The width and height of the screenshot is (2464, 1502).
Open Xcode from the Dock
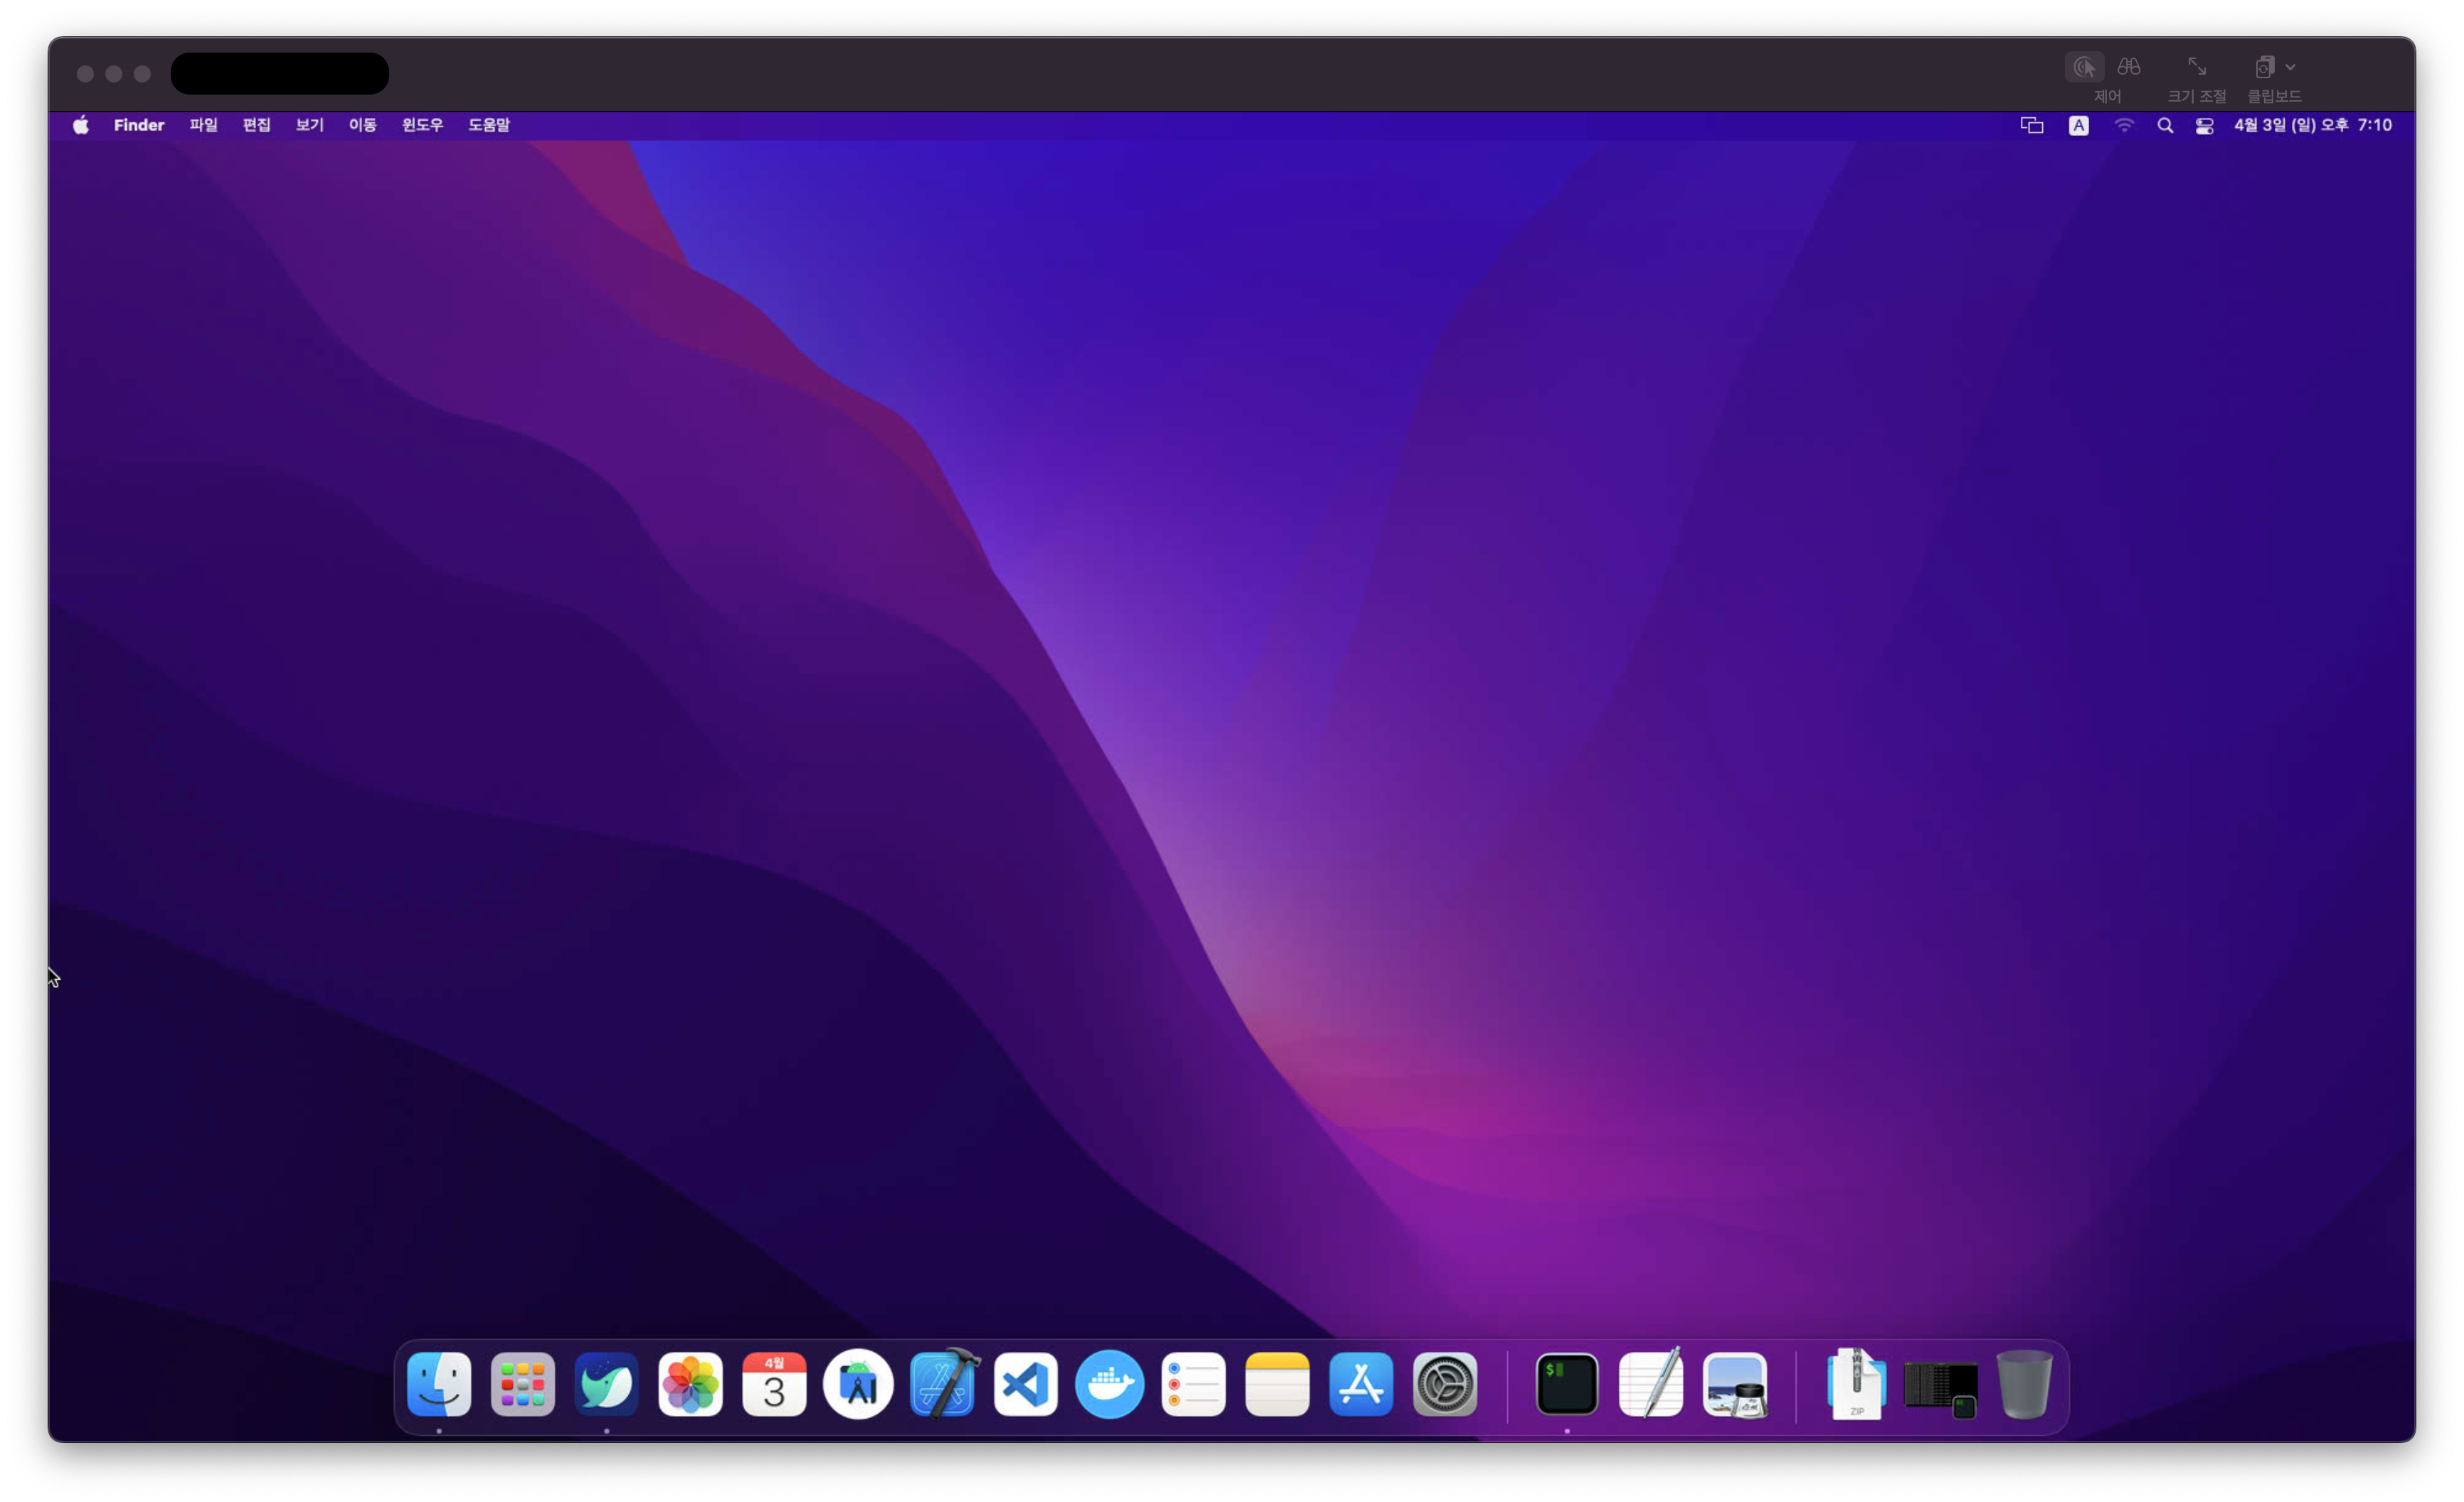[942, 1384]
